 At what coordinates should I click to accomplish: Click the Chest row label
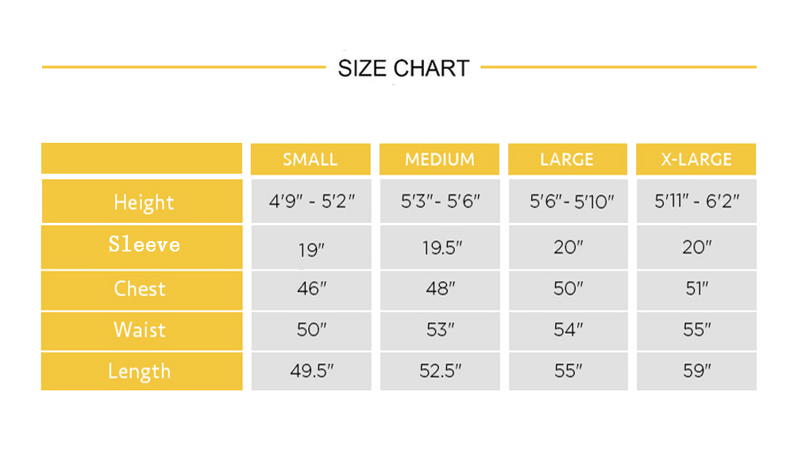pos(142,290)
